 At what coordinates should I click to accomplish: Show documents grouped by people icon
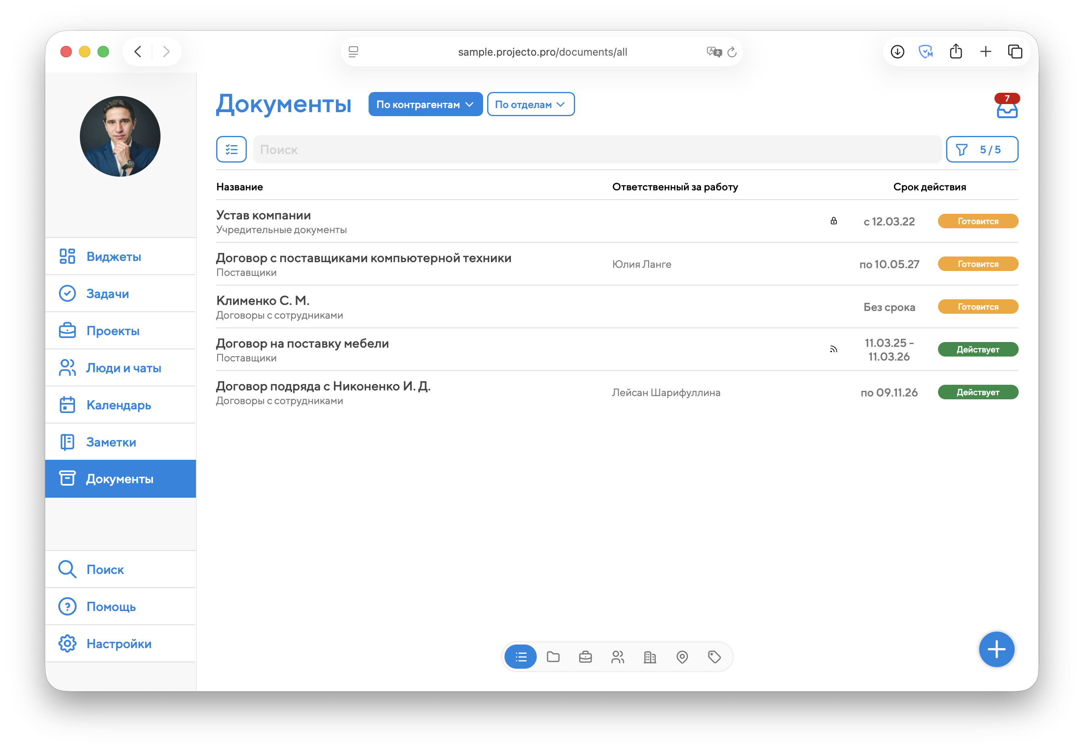617,657
